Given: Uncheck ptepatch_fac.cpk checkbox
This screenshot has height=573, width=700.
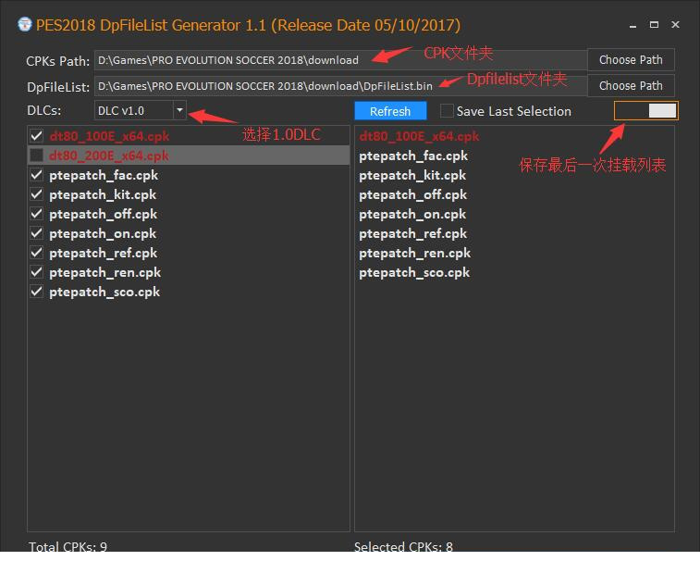Looking at the screenshot, I should (37, 174).
